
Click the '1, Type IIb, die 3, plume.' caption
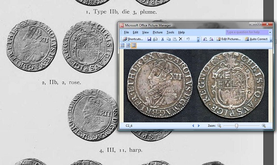click(121, 12)
